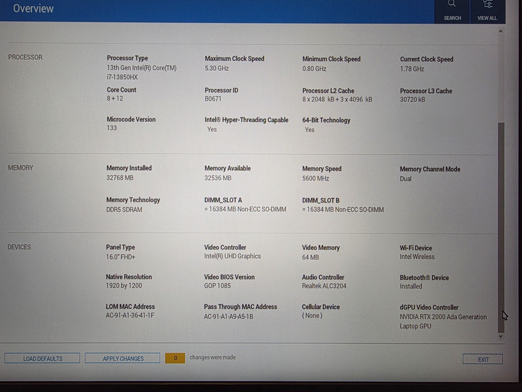
Task: Click the Load Defaults button
Action: [x=42, y=358]
